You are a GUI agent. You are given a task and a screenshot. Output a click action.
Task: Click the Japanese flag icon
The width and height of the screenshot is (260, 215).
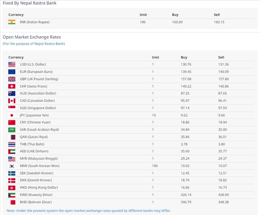click(x=12, y=115)
